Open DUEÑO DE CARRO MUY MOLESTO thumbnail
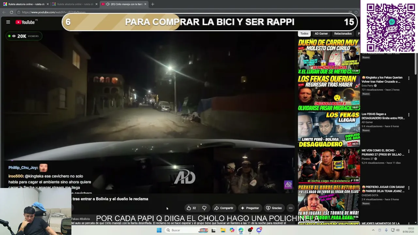This screenshot has width=418, height=235. (329, 56)
